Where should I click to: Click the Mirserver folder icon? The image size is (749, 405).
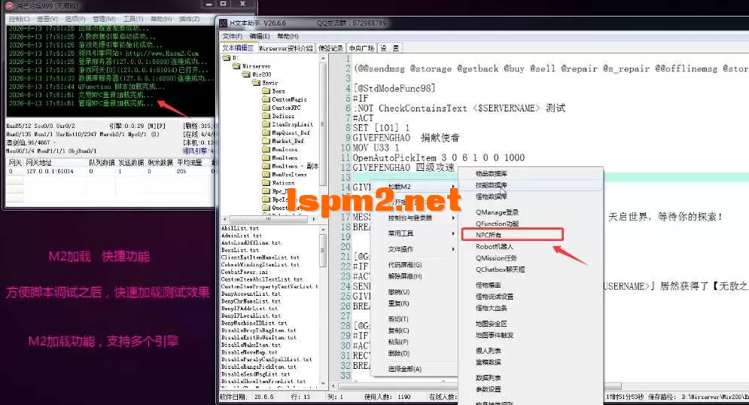[x=236, y=66]
